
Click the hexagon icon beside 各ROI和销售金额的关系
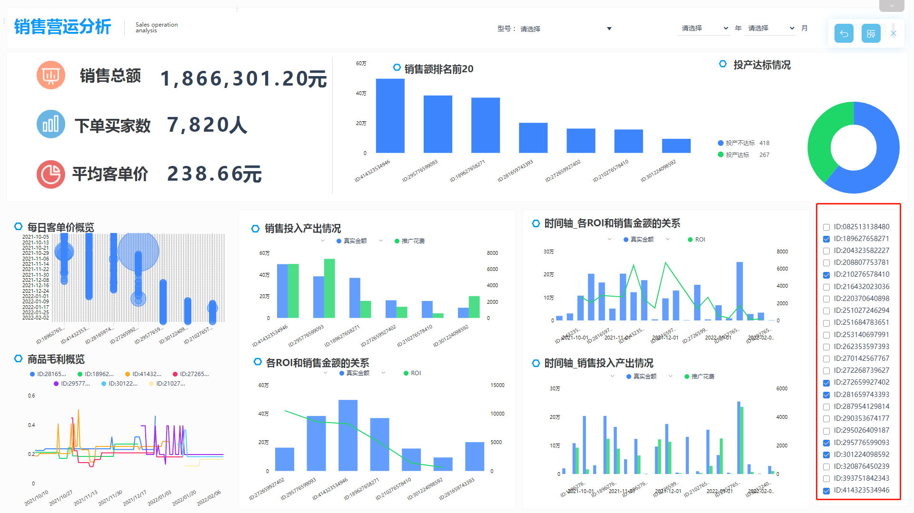pos(258,362)
